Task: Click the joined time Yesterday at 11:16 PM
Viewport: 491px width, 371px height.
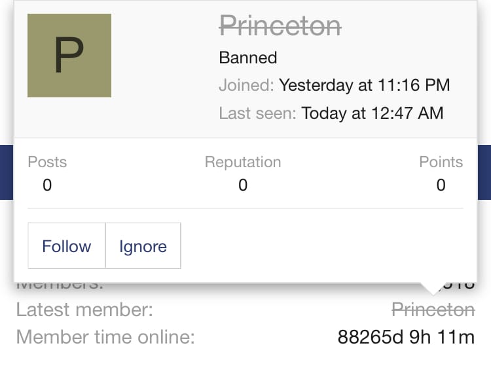Action: tap(365, 85)
